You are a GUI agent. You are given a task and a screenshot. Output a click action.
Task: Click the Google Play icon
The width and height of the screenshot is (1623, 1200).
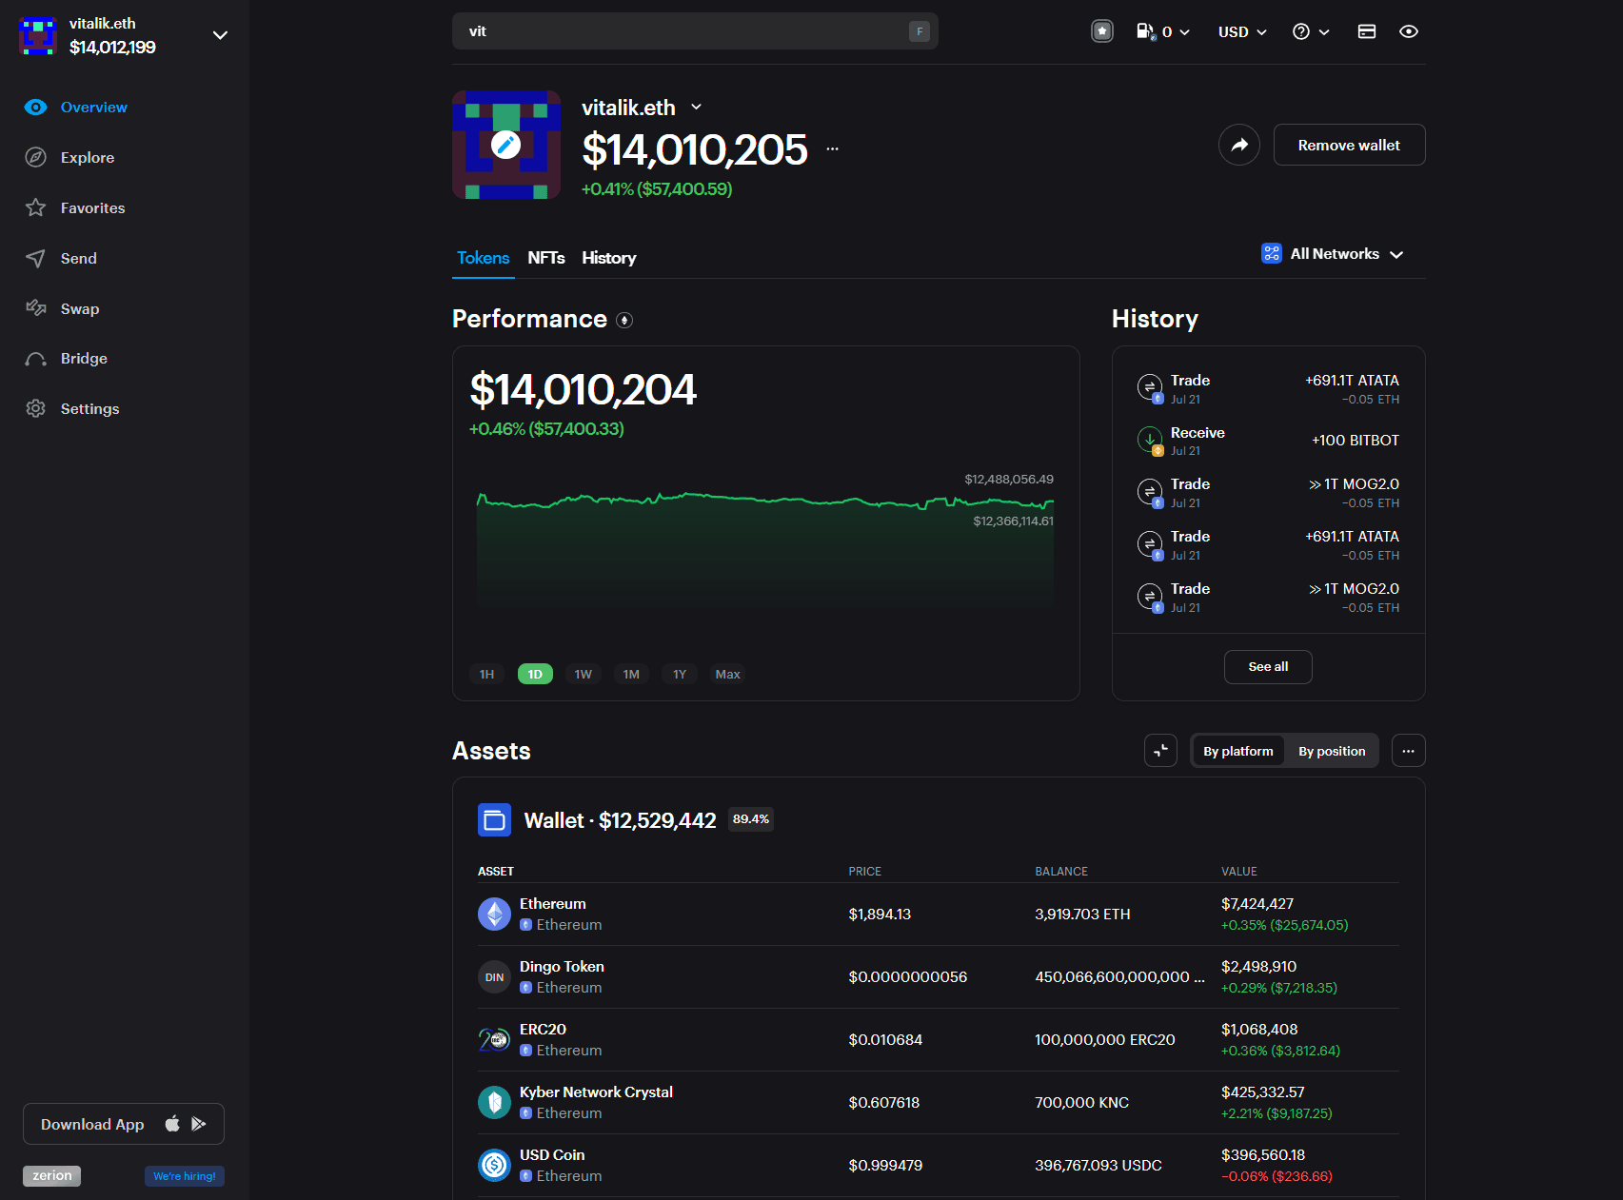[198, 1124]
